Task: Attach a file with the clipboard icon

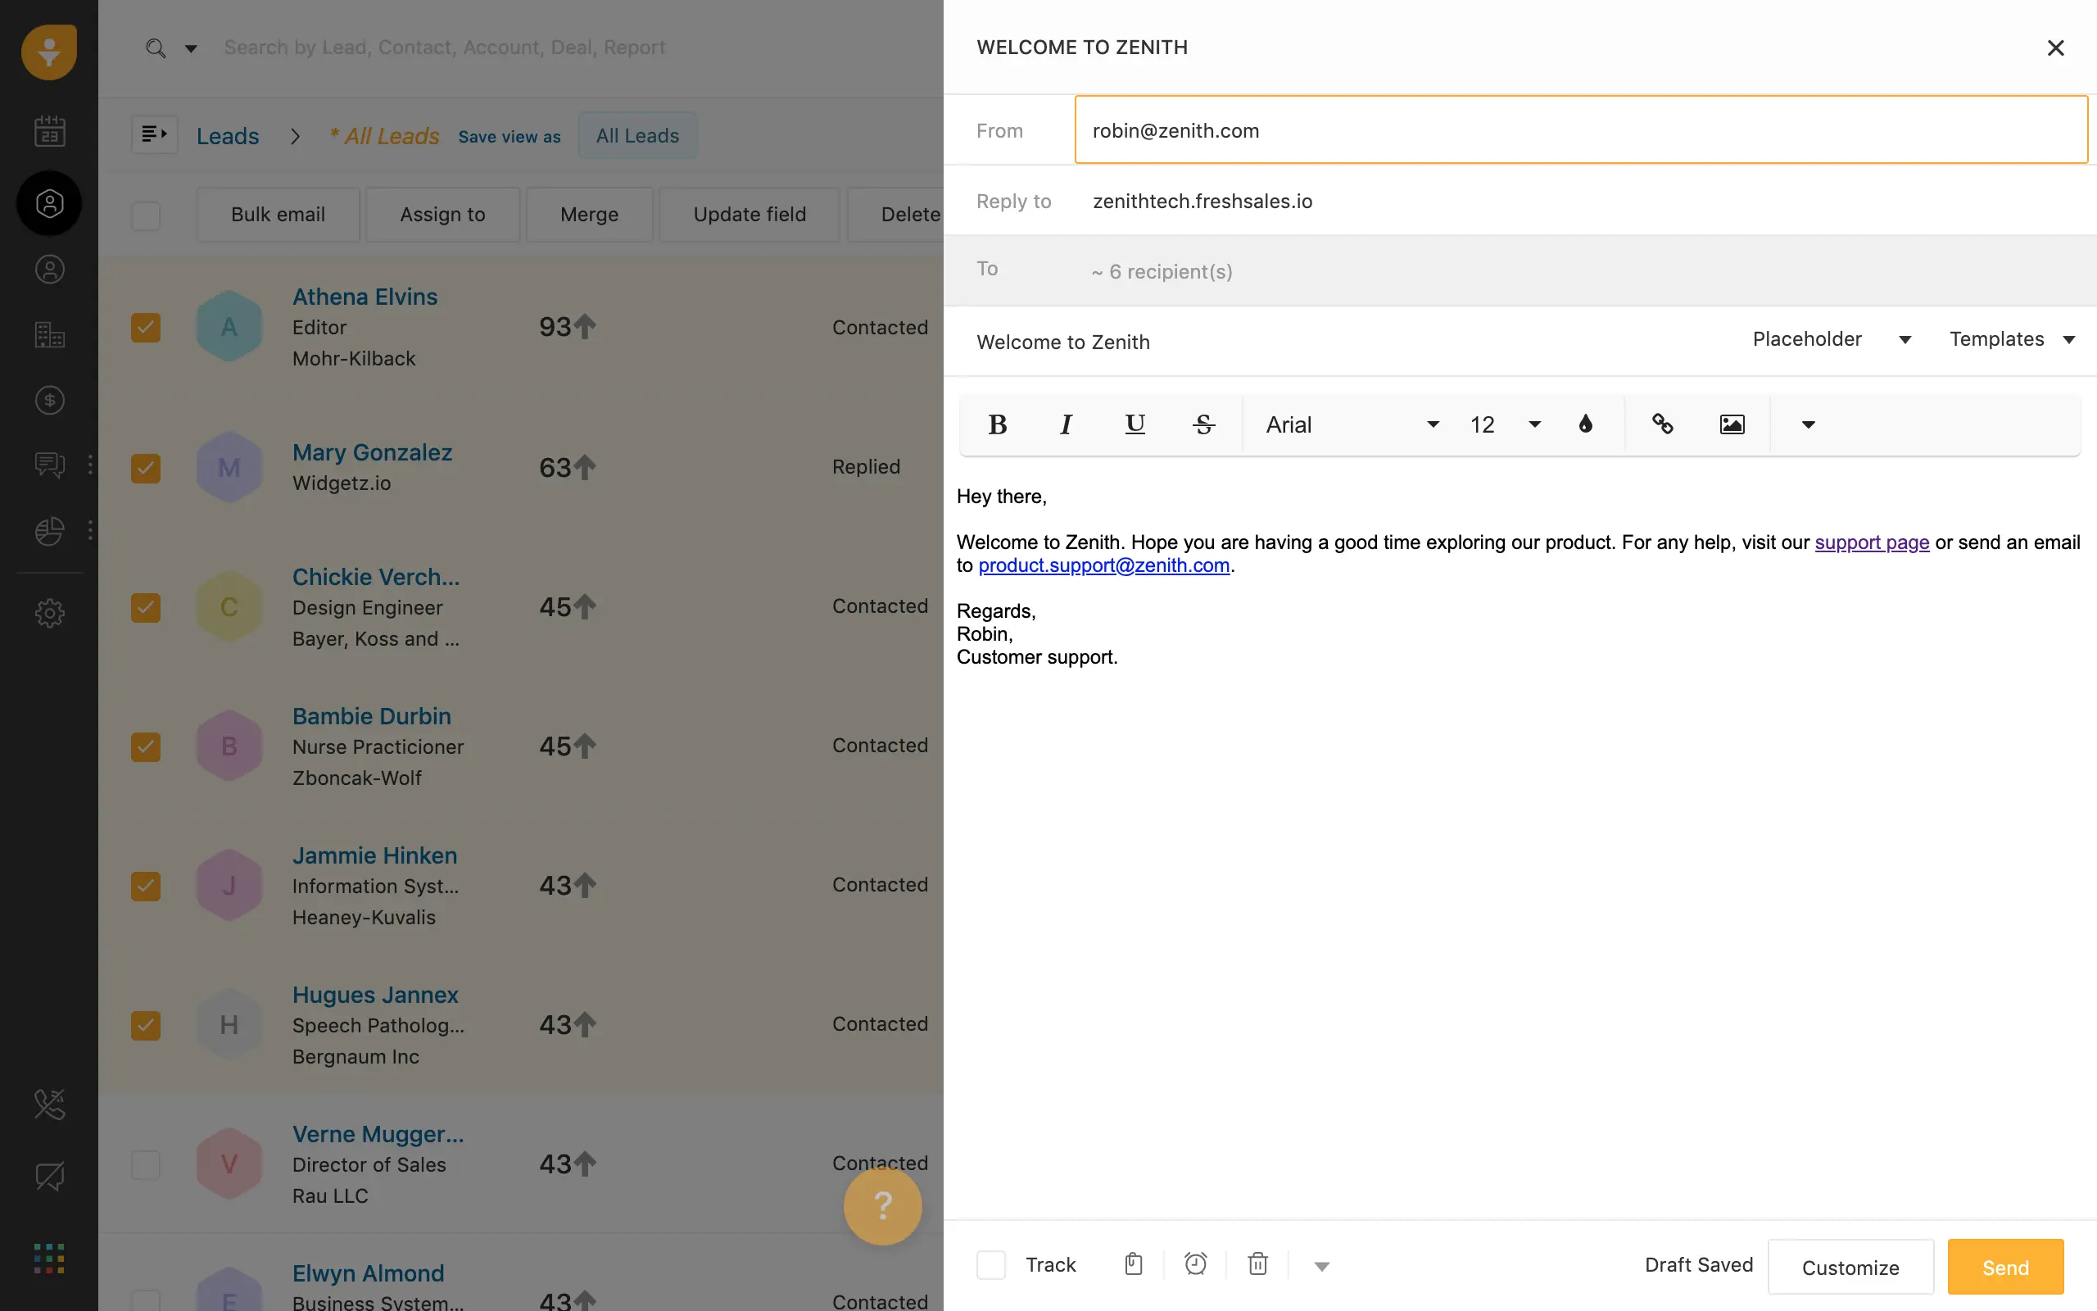Action: [x=1134, y=1264]
